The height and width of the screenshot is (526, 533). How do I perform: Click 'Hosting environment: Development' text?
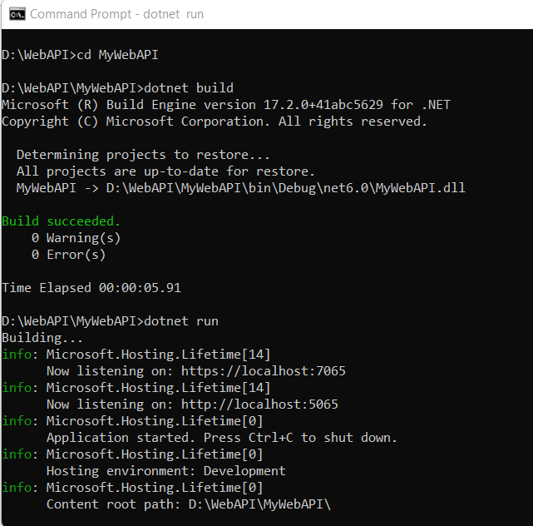[x=165, y=471]
